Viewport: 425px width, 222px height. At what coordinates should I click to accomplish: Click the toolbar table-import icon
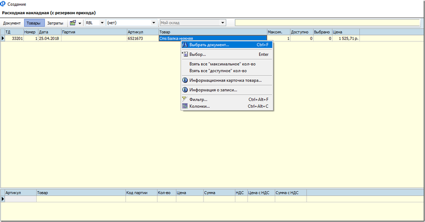[73, 23]
